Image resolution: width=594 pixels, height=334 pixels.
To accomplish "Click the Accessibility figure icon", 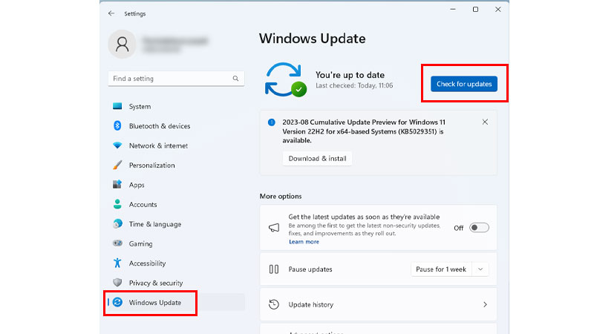I will coord(117,263).
